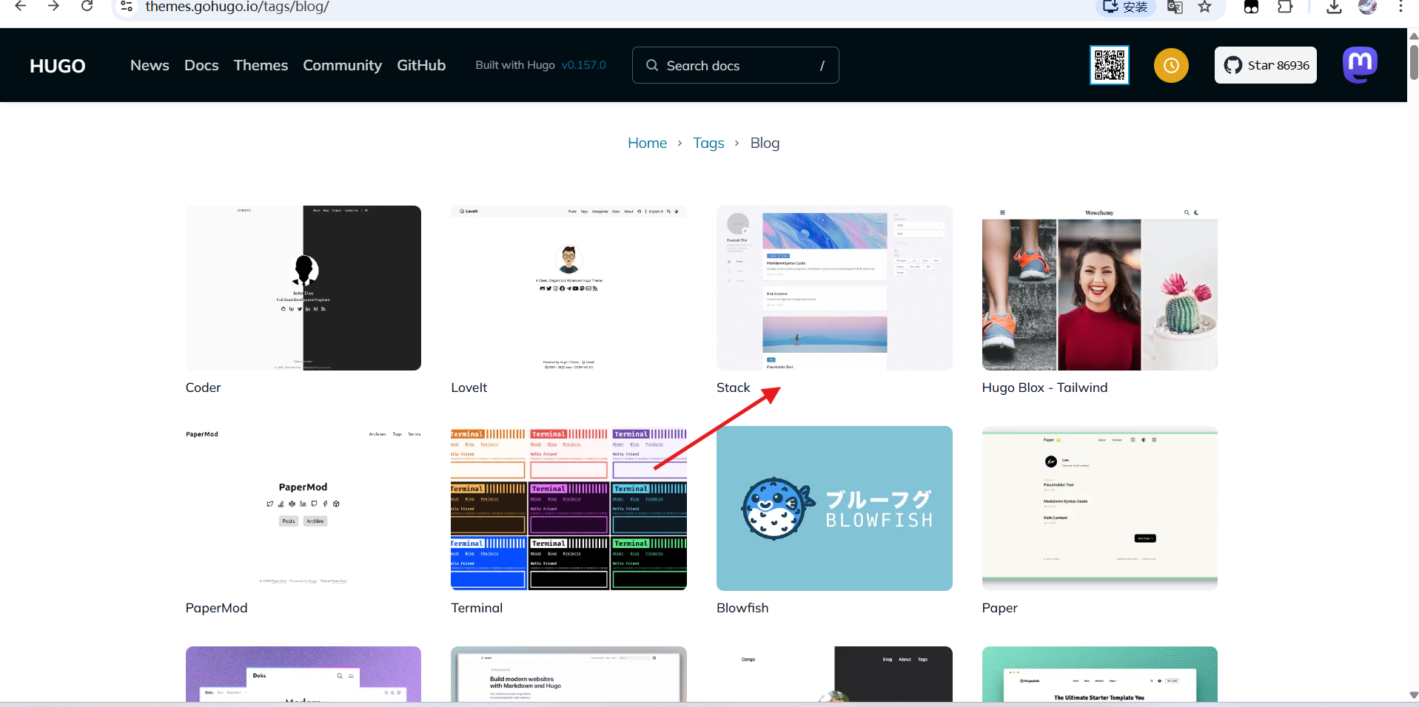Select the Terminal theme preview image

[568, 508]
